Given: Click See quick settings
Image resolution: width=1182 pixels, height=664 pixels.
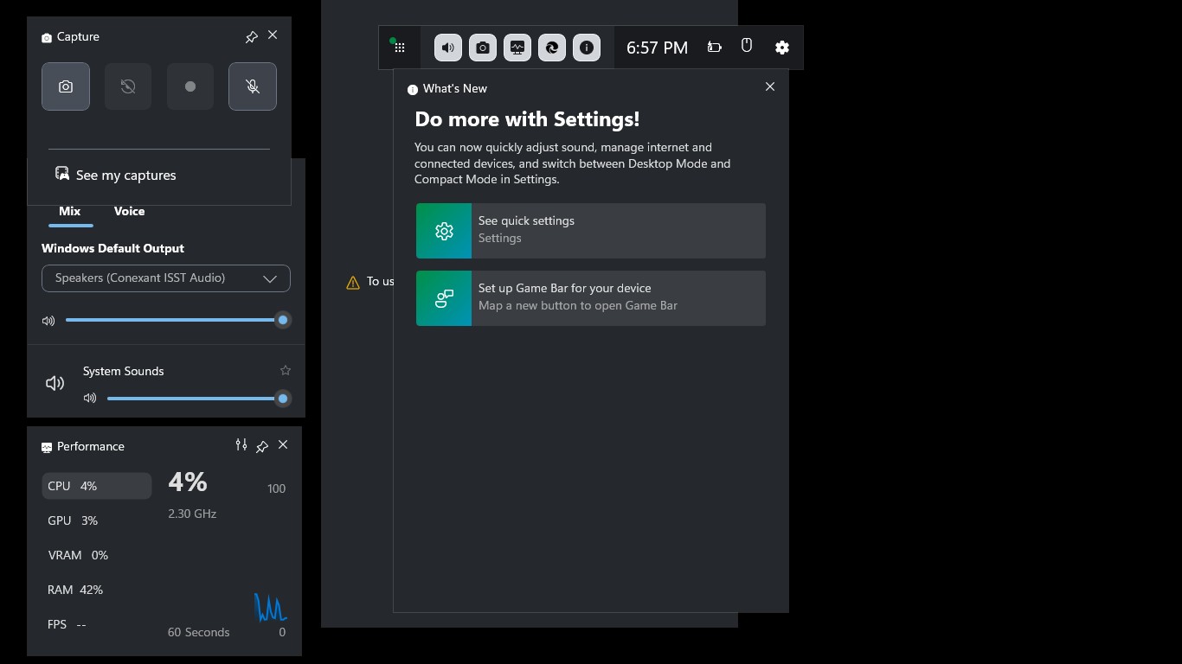Looking at the screenshot, I should point(591,230).
